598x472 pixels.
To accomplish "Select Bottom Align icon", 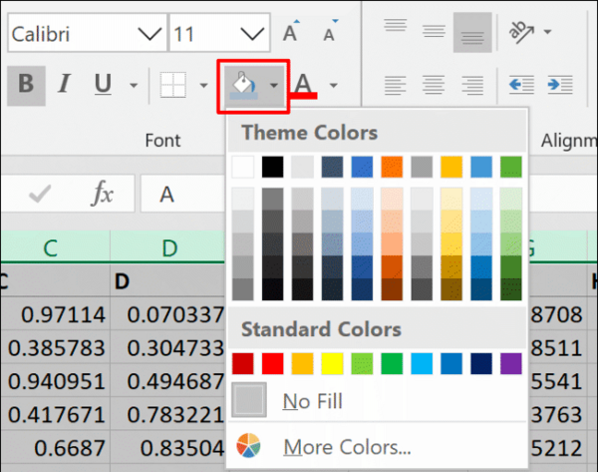I will [472, 33].
